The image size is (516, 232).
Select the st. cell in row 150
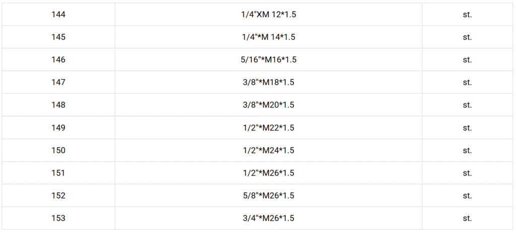tap(467, 150)
